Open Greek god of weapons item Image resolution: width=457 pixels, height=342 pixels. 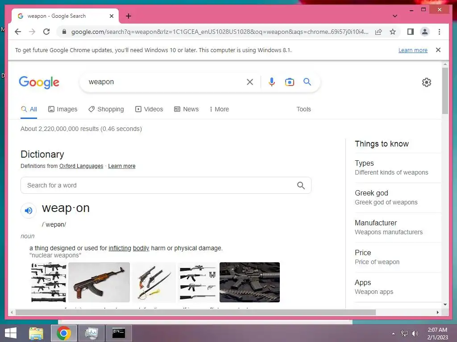398,198
